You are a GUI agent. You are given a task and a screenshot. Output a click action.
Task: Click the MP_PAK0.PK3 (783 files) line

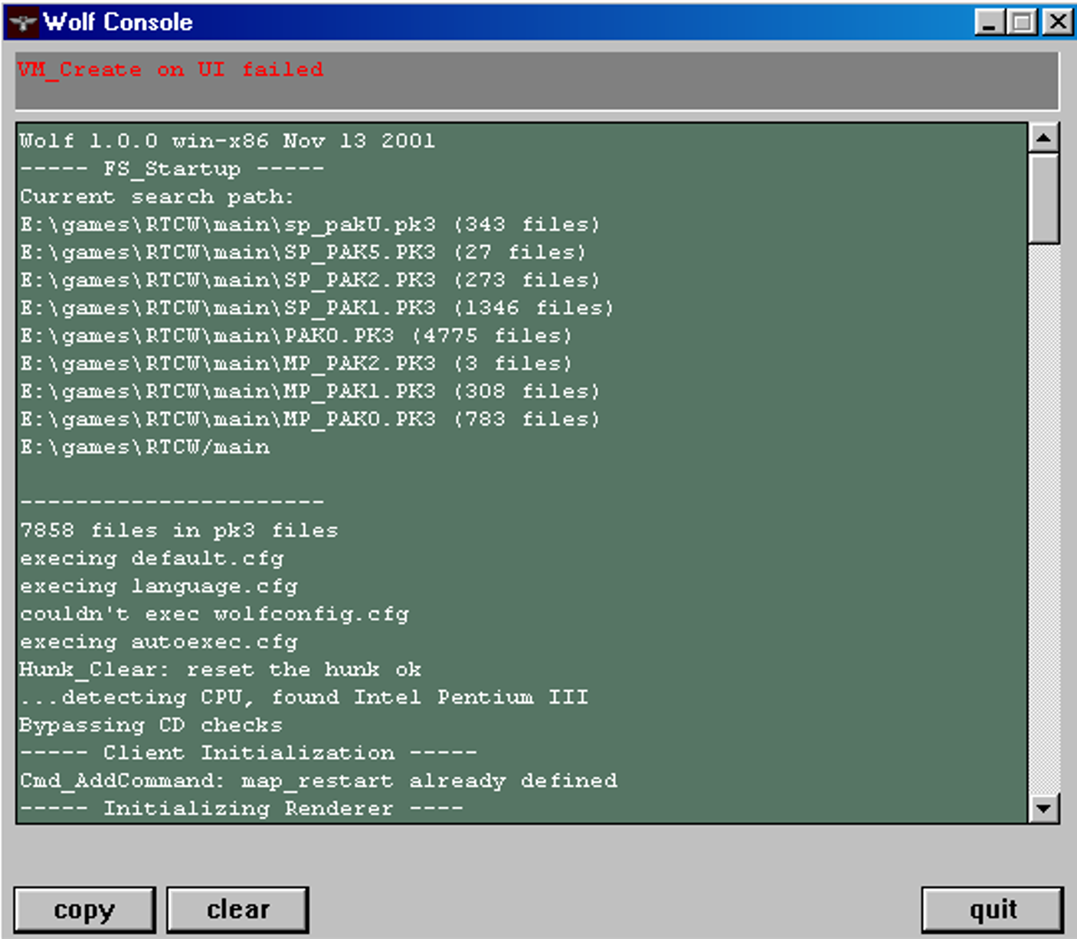[x=309, y=419]
